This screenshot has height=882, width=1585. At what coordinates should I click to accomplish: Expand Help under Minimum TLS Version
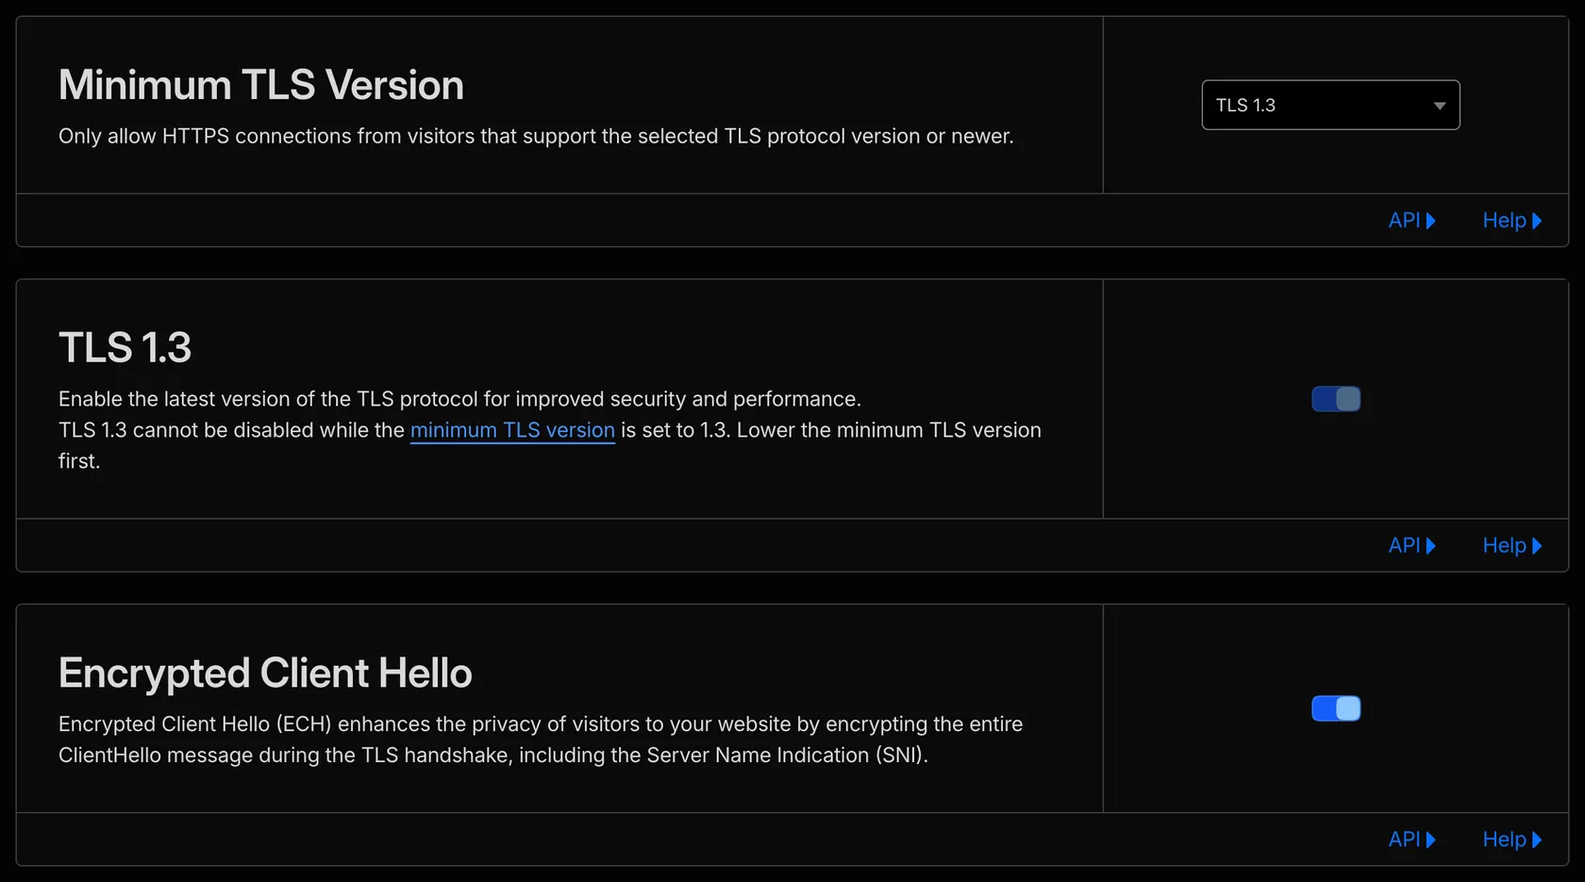(x=1512, y=221)
